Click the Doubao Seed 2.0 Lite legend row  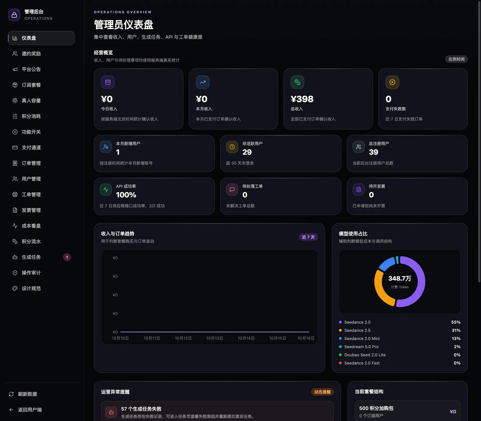point(400,355)
